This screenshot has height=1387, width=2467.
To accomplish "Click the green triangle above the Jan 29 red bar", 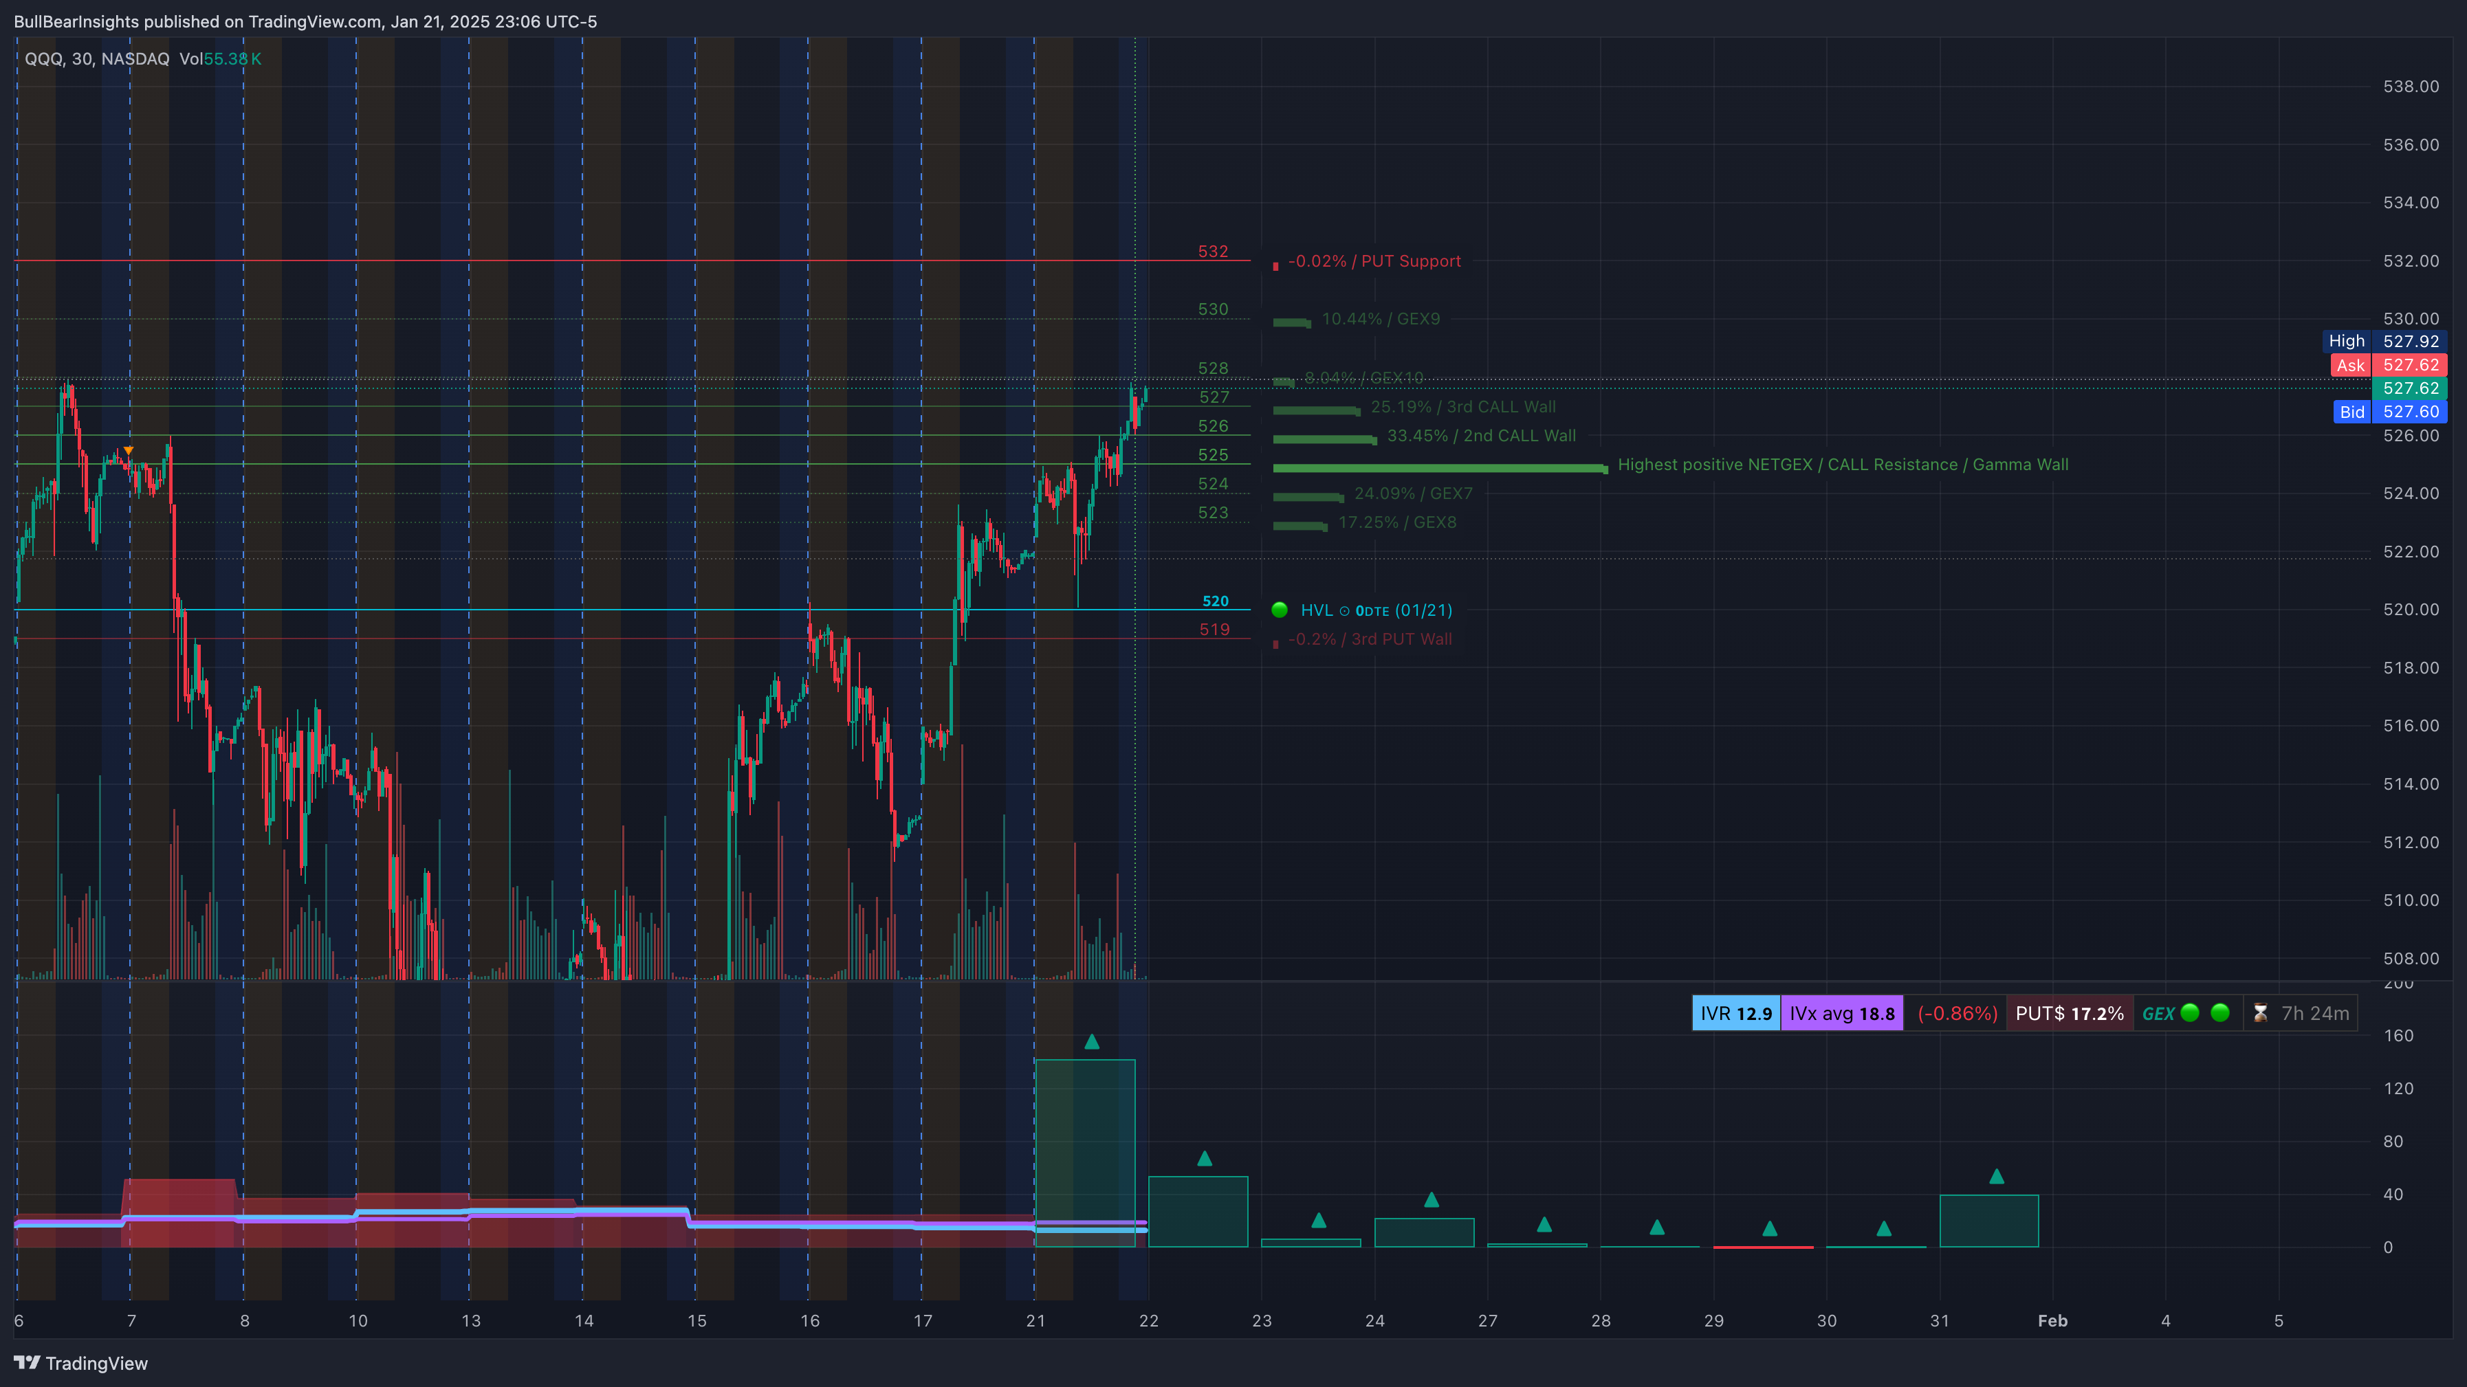I will pos(1770,1228).
